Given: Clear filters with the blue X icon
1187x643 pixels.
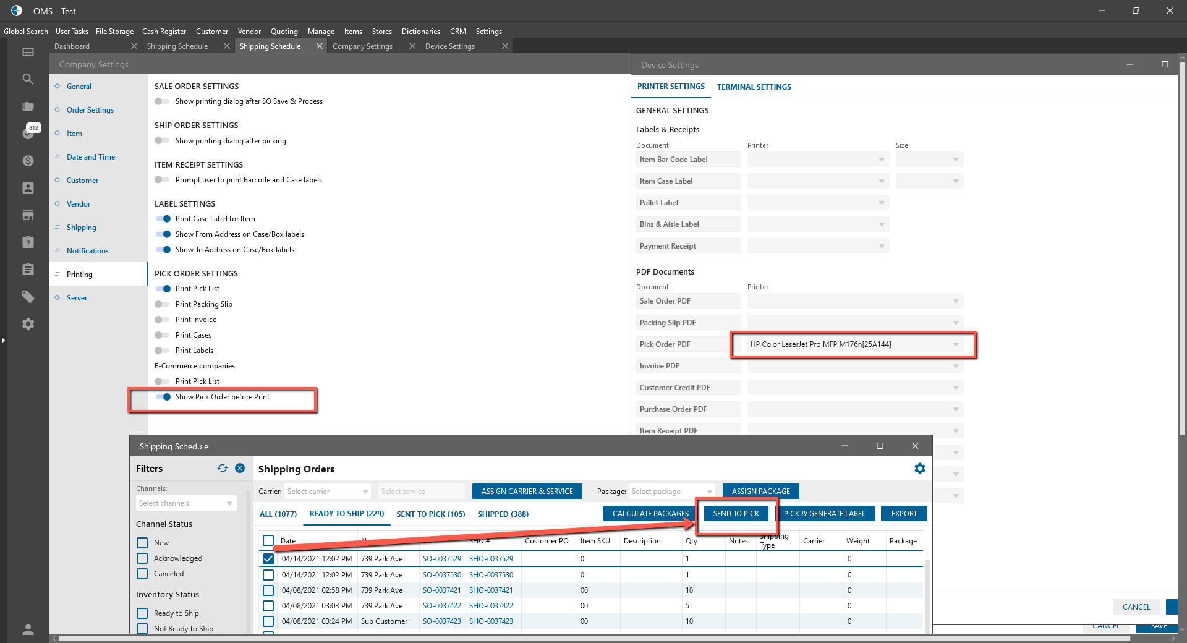Looking at the screenshot, I should [x=240, y=469].
